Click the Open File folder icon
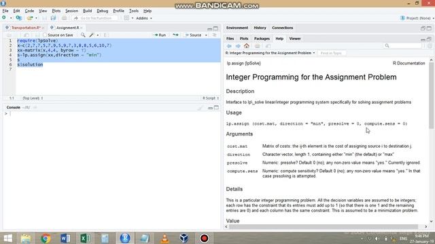 (x=30, y=18)
